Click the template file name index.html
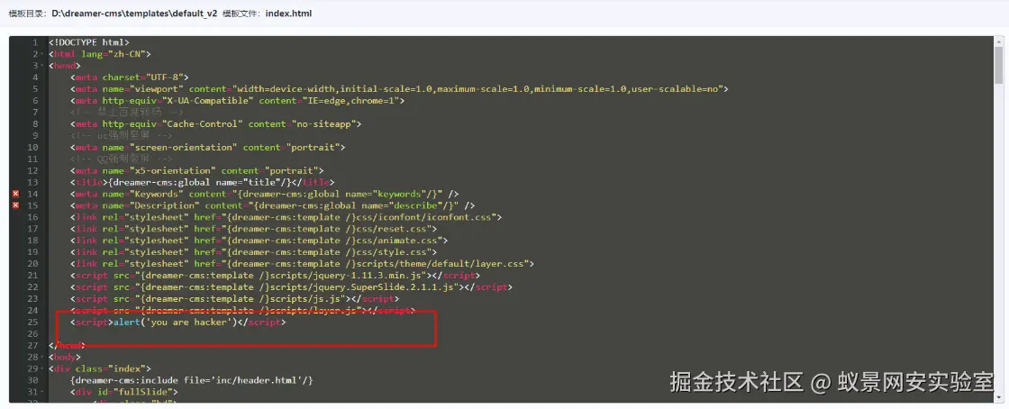 (x=288, y=13)
